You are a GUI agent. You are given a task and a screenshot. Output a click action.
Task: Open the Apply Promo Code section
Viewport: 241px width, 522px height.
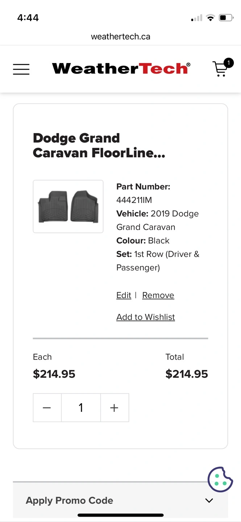click(70, 501)
